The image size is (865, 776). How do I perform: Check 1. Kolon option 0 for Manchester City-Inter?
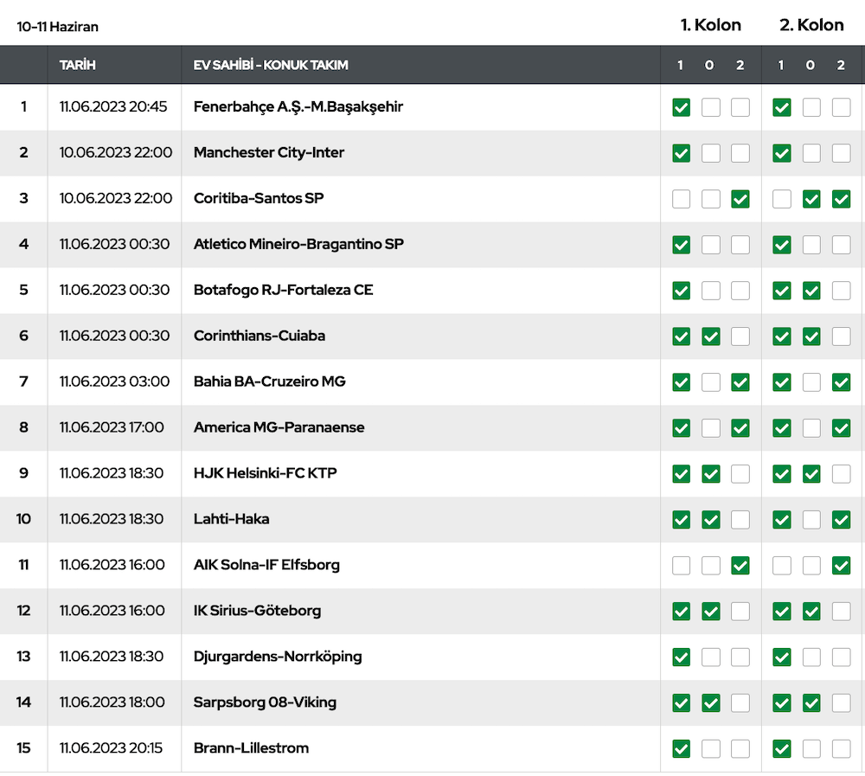pos(710,153)
